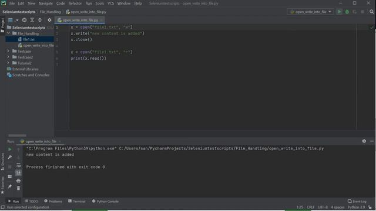Open the TODO tool window

(31, 201)
